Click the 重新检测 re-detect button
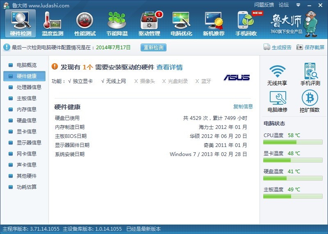Screen dimensions: 328x234 coord(153,47)
